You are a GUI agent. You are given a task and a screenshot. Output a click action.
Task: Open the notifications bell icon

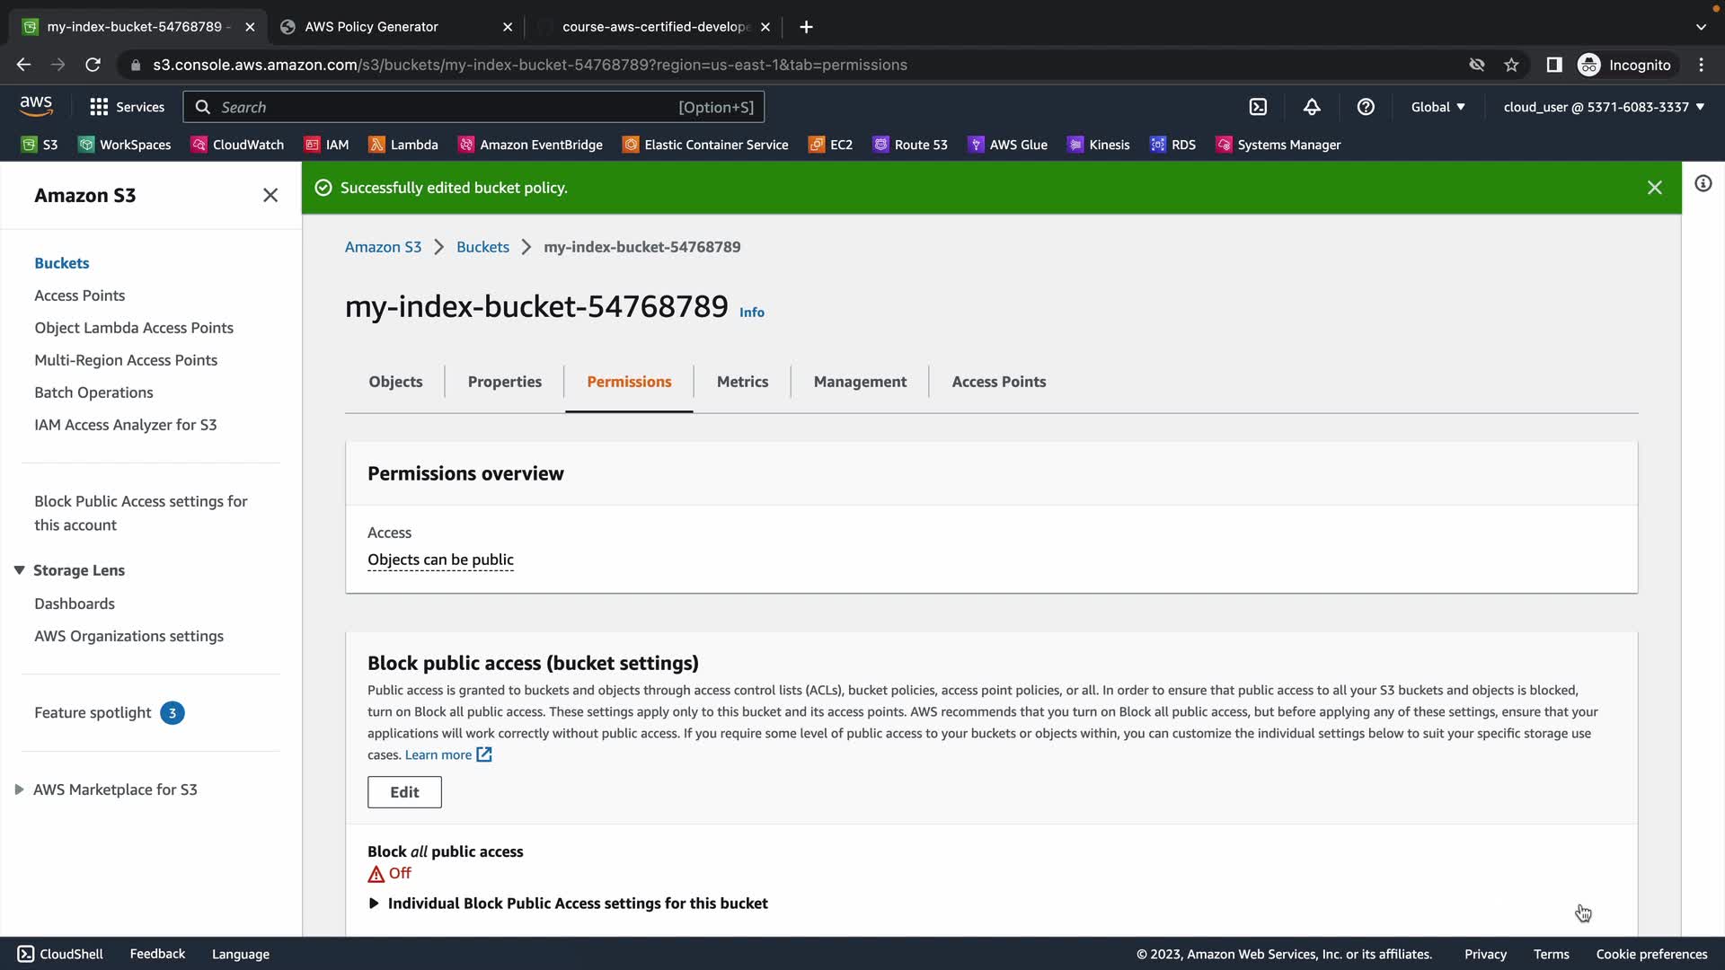[1312, 107]
